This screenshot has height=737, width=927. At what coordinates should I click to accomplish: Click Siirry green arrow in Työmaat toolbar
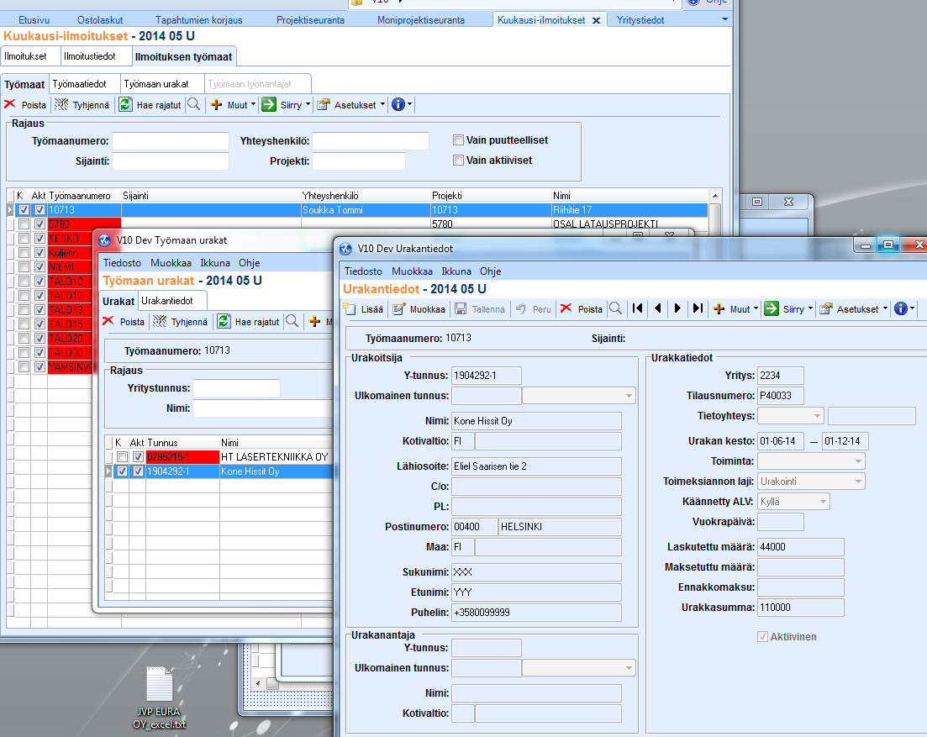pos(269,104)
